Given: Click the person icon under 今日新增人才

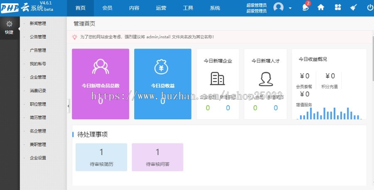Looking at the screenshot, I should click(266, 79).
